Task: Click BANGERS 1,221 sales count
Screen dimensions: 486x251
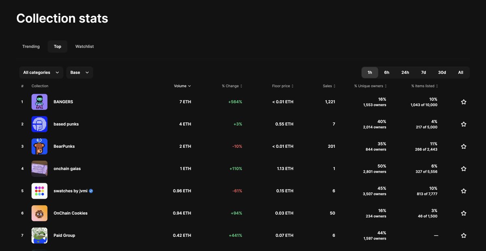Action: [330, 102]
